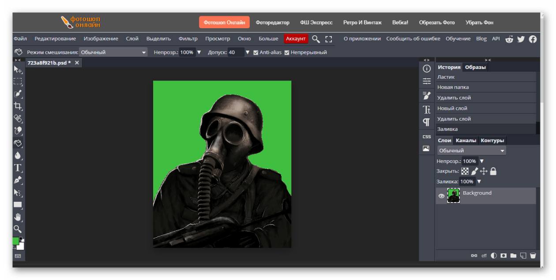Switch to the Каналы tab
Screen dimensions: 556x280
tap(466, 140)
